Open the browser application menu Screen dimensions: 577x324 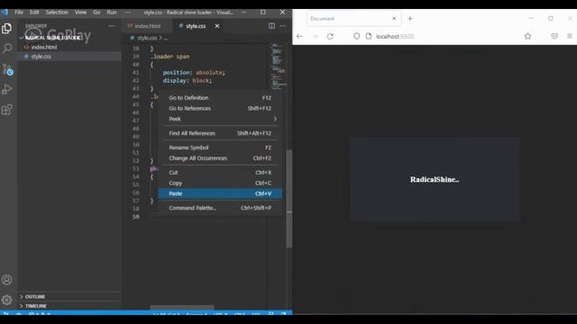pos(570,36)
